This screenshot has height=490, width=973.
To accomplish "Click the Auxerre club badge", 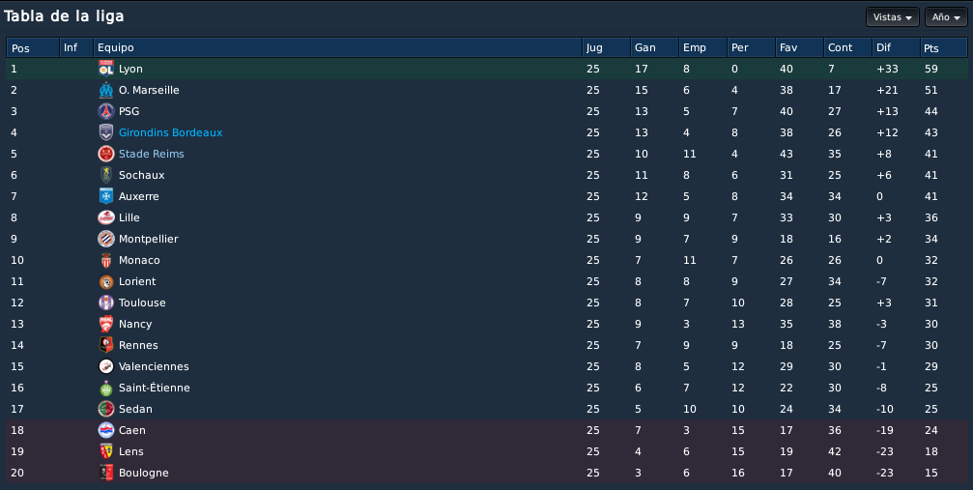I will pos(106,196).
